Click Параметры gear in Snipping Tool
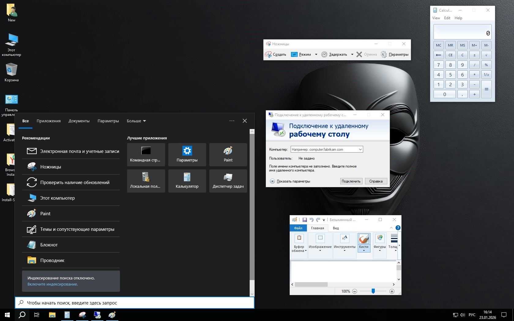The image size is (514, 321). pos(384,54)
